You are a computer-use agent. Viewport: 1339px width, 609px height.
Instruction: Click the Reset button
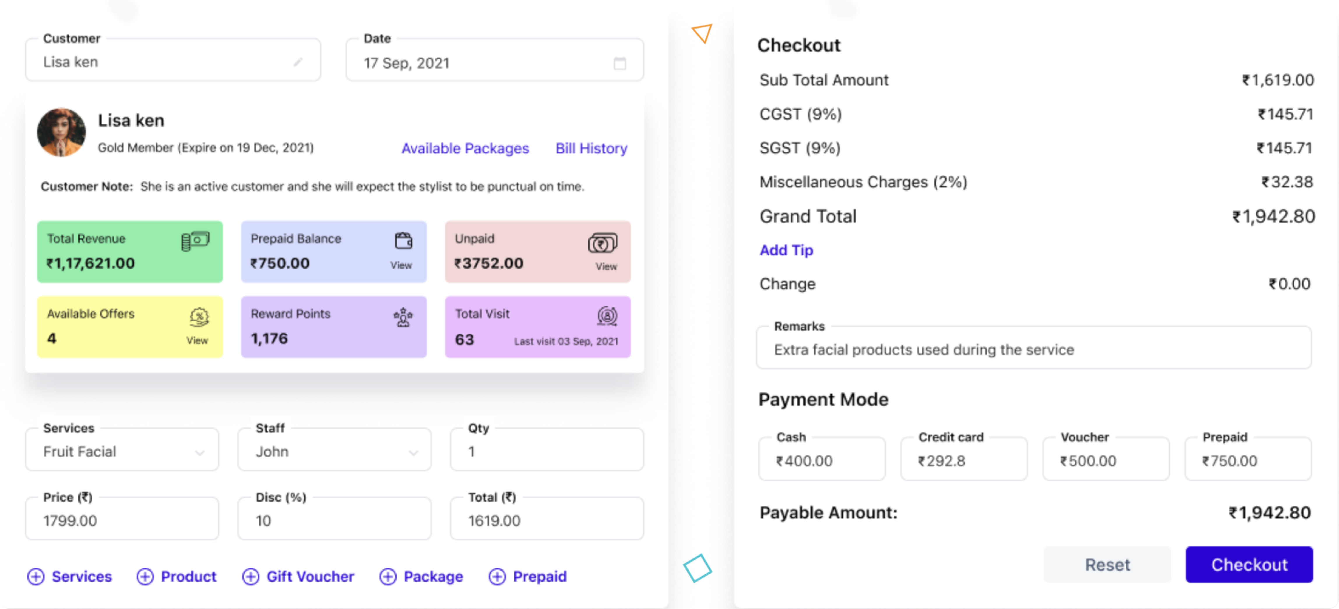[1108, 564]
